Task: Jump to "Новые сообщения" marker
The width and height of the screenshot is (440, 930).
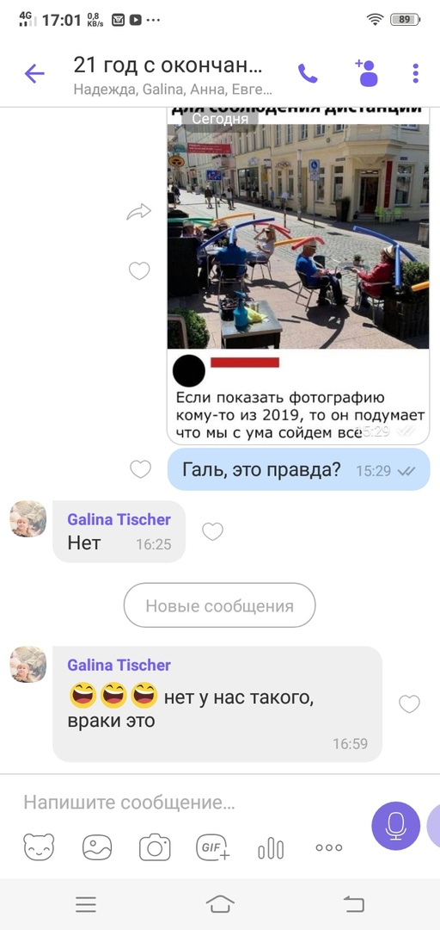Action: point(219,605)
